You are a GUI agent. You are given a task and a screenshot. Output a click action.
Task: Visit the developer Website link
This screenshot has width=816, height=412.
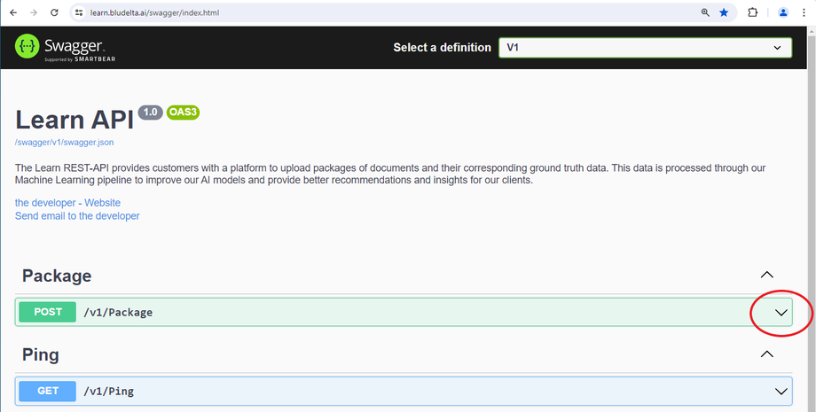click(x=67, y=203)
